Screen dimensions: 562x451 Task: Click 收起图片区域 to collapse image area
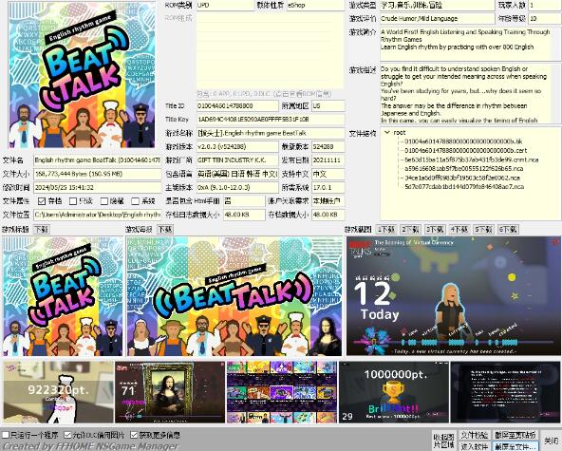click(443, 441)
